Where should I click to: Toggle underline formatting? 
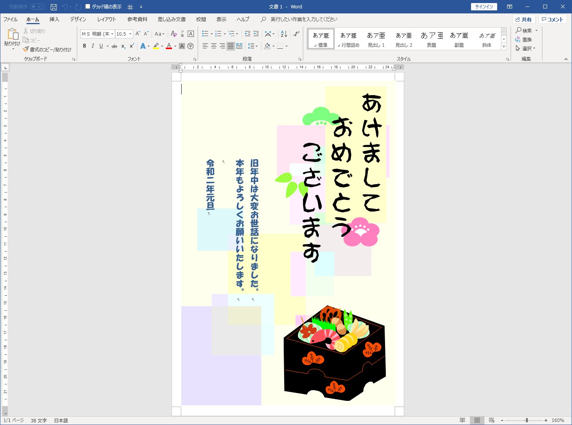(x=100, y=46)
